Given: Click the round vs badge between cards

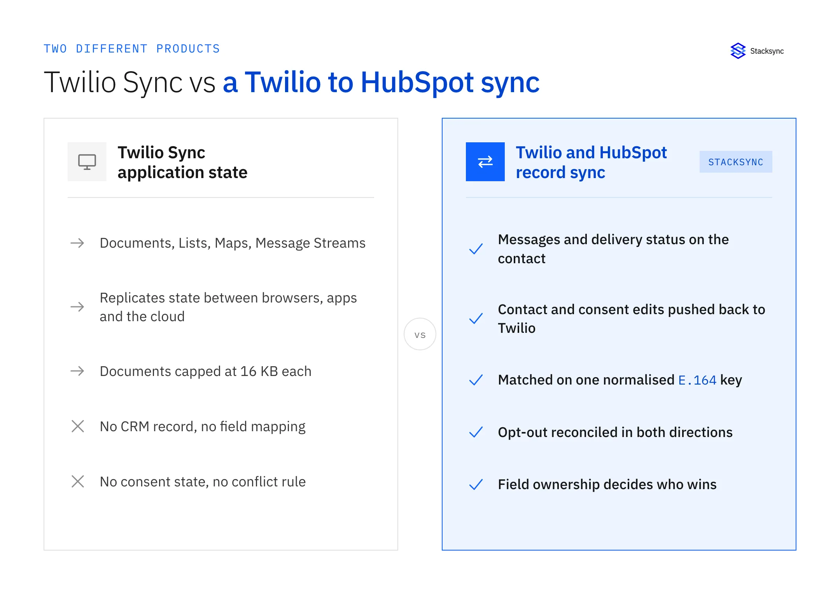Looking at the screenshot, I should click(x=420, y=334).
